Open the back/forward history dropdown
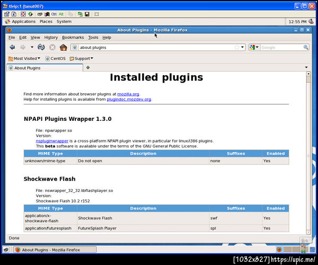Viewport: 318px width, 265px height. click(x=32, y=47)
